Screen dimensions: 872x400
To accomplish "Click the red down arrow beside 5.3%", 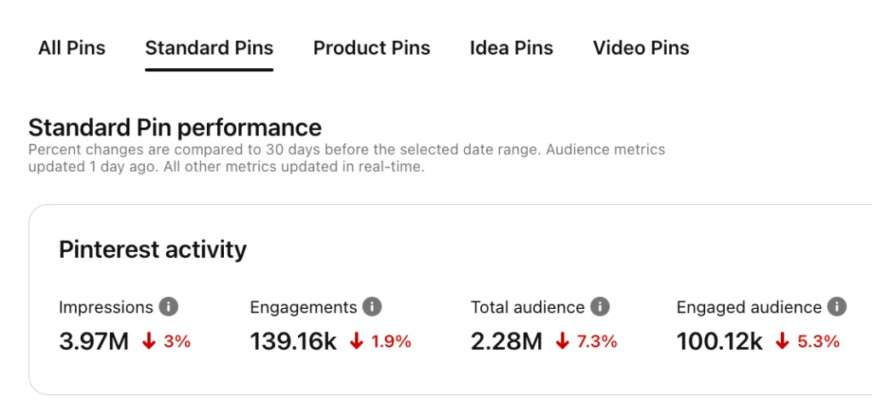I will click(783, 342).
